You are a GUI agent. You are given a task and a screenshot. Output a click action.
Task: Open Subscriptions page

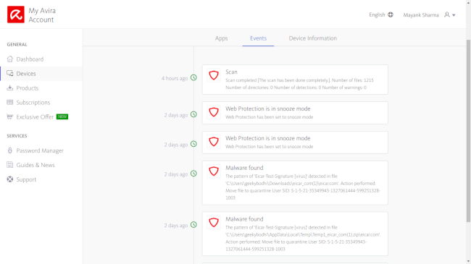pos(33,103)
